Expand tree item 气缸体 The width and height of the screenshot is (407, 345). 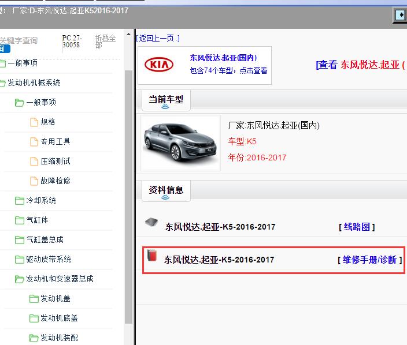click(x=37, y=220)
